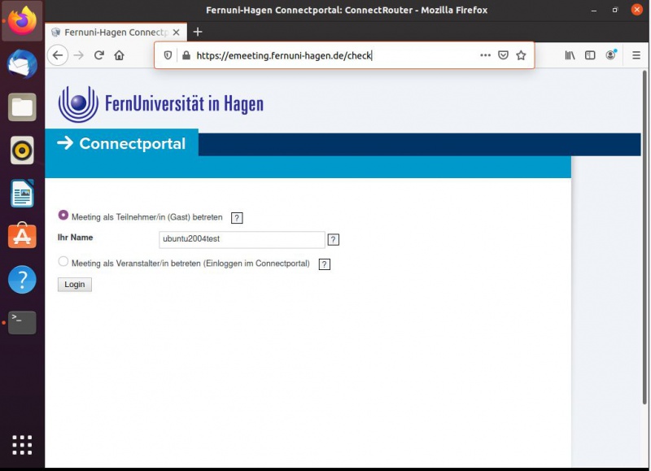Close the Fernuni-Hagen Connectportal tab

pos(177,33)
